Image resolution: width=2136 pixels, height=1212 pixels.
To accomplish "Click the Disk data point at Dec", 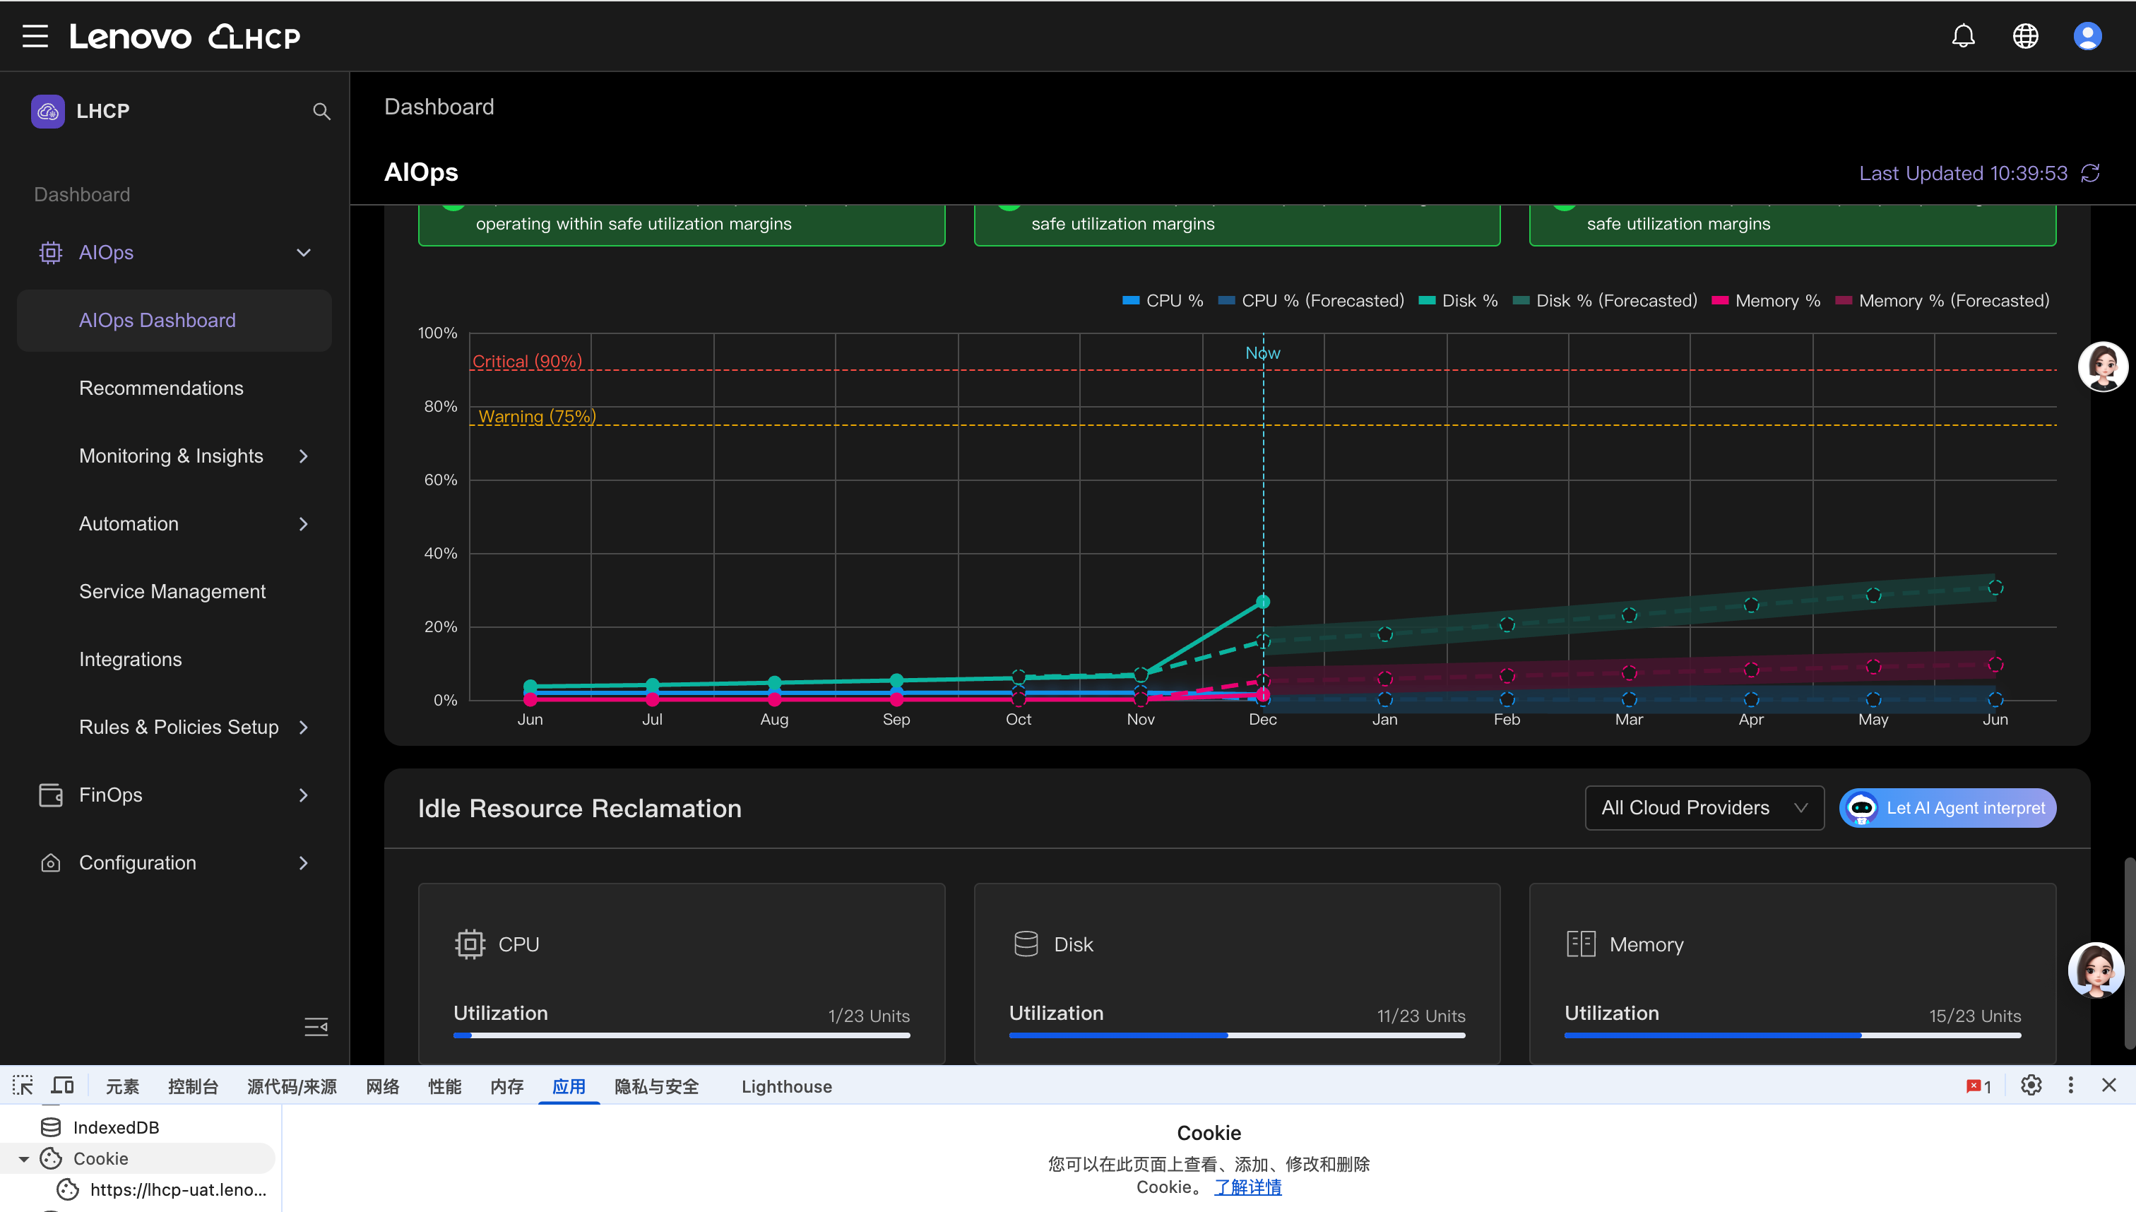I will [x=1263, y=601].
